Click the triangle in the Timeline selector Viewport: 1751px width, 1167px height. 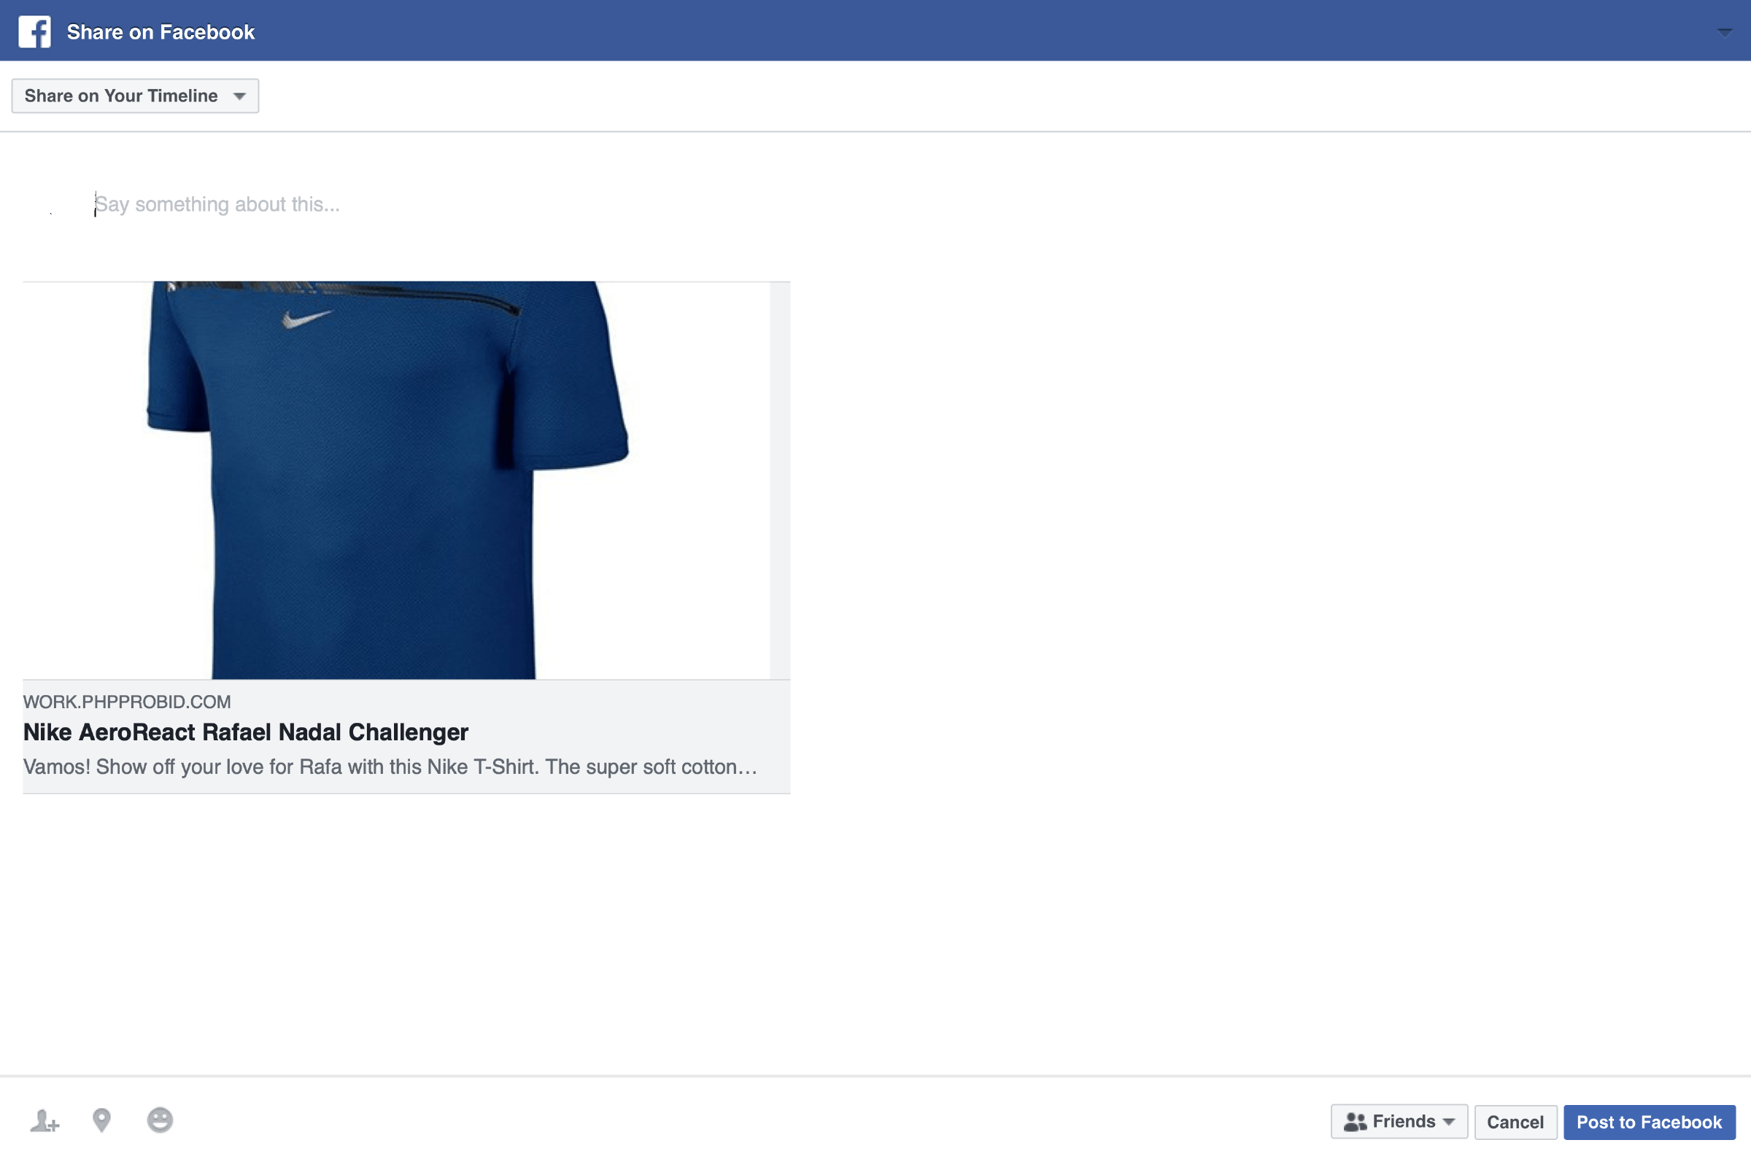240,96
